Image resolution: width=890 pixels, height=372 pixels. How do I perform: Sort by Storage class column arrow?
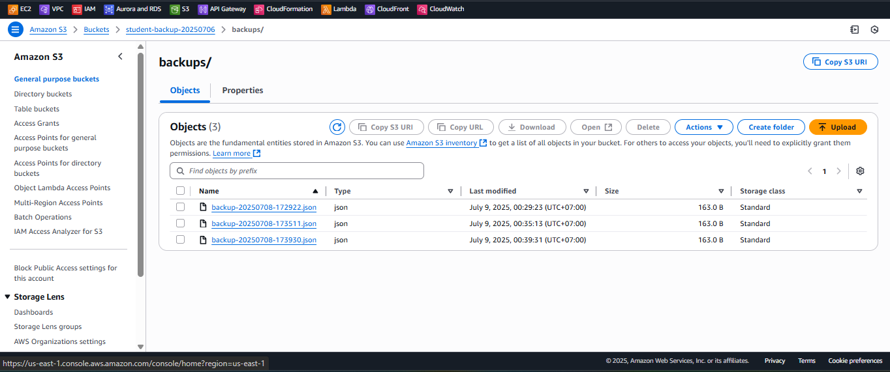pos(859,192)
